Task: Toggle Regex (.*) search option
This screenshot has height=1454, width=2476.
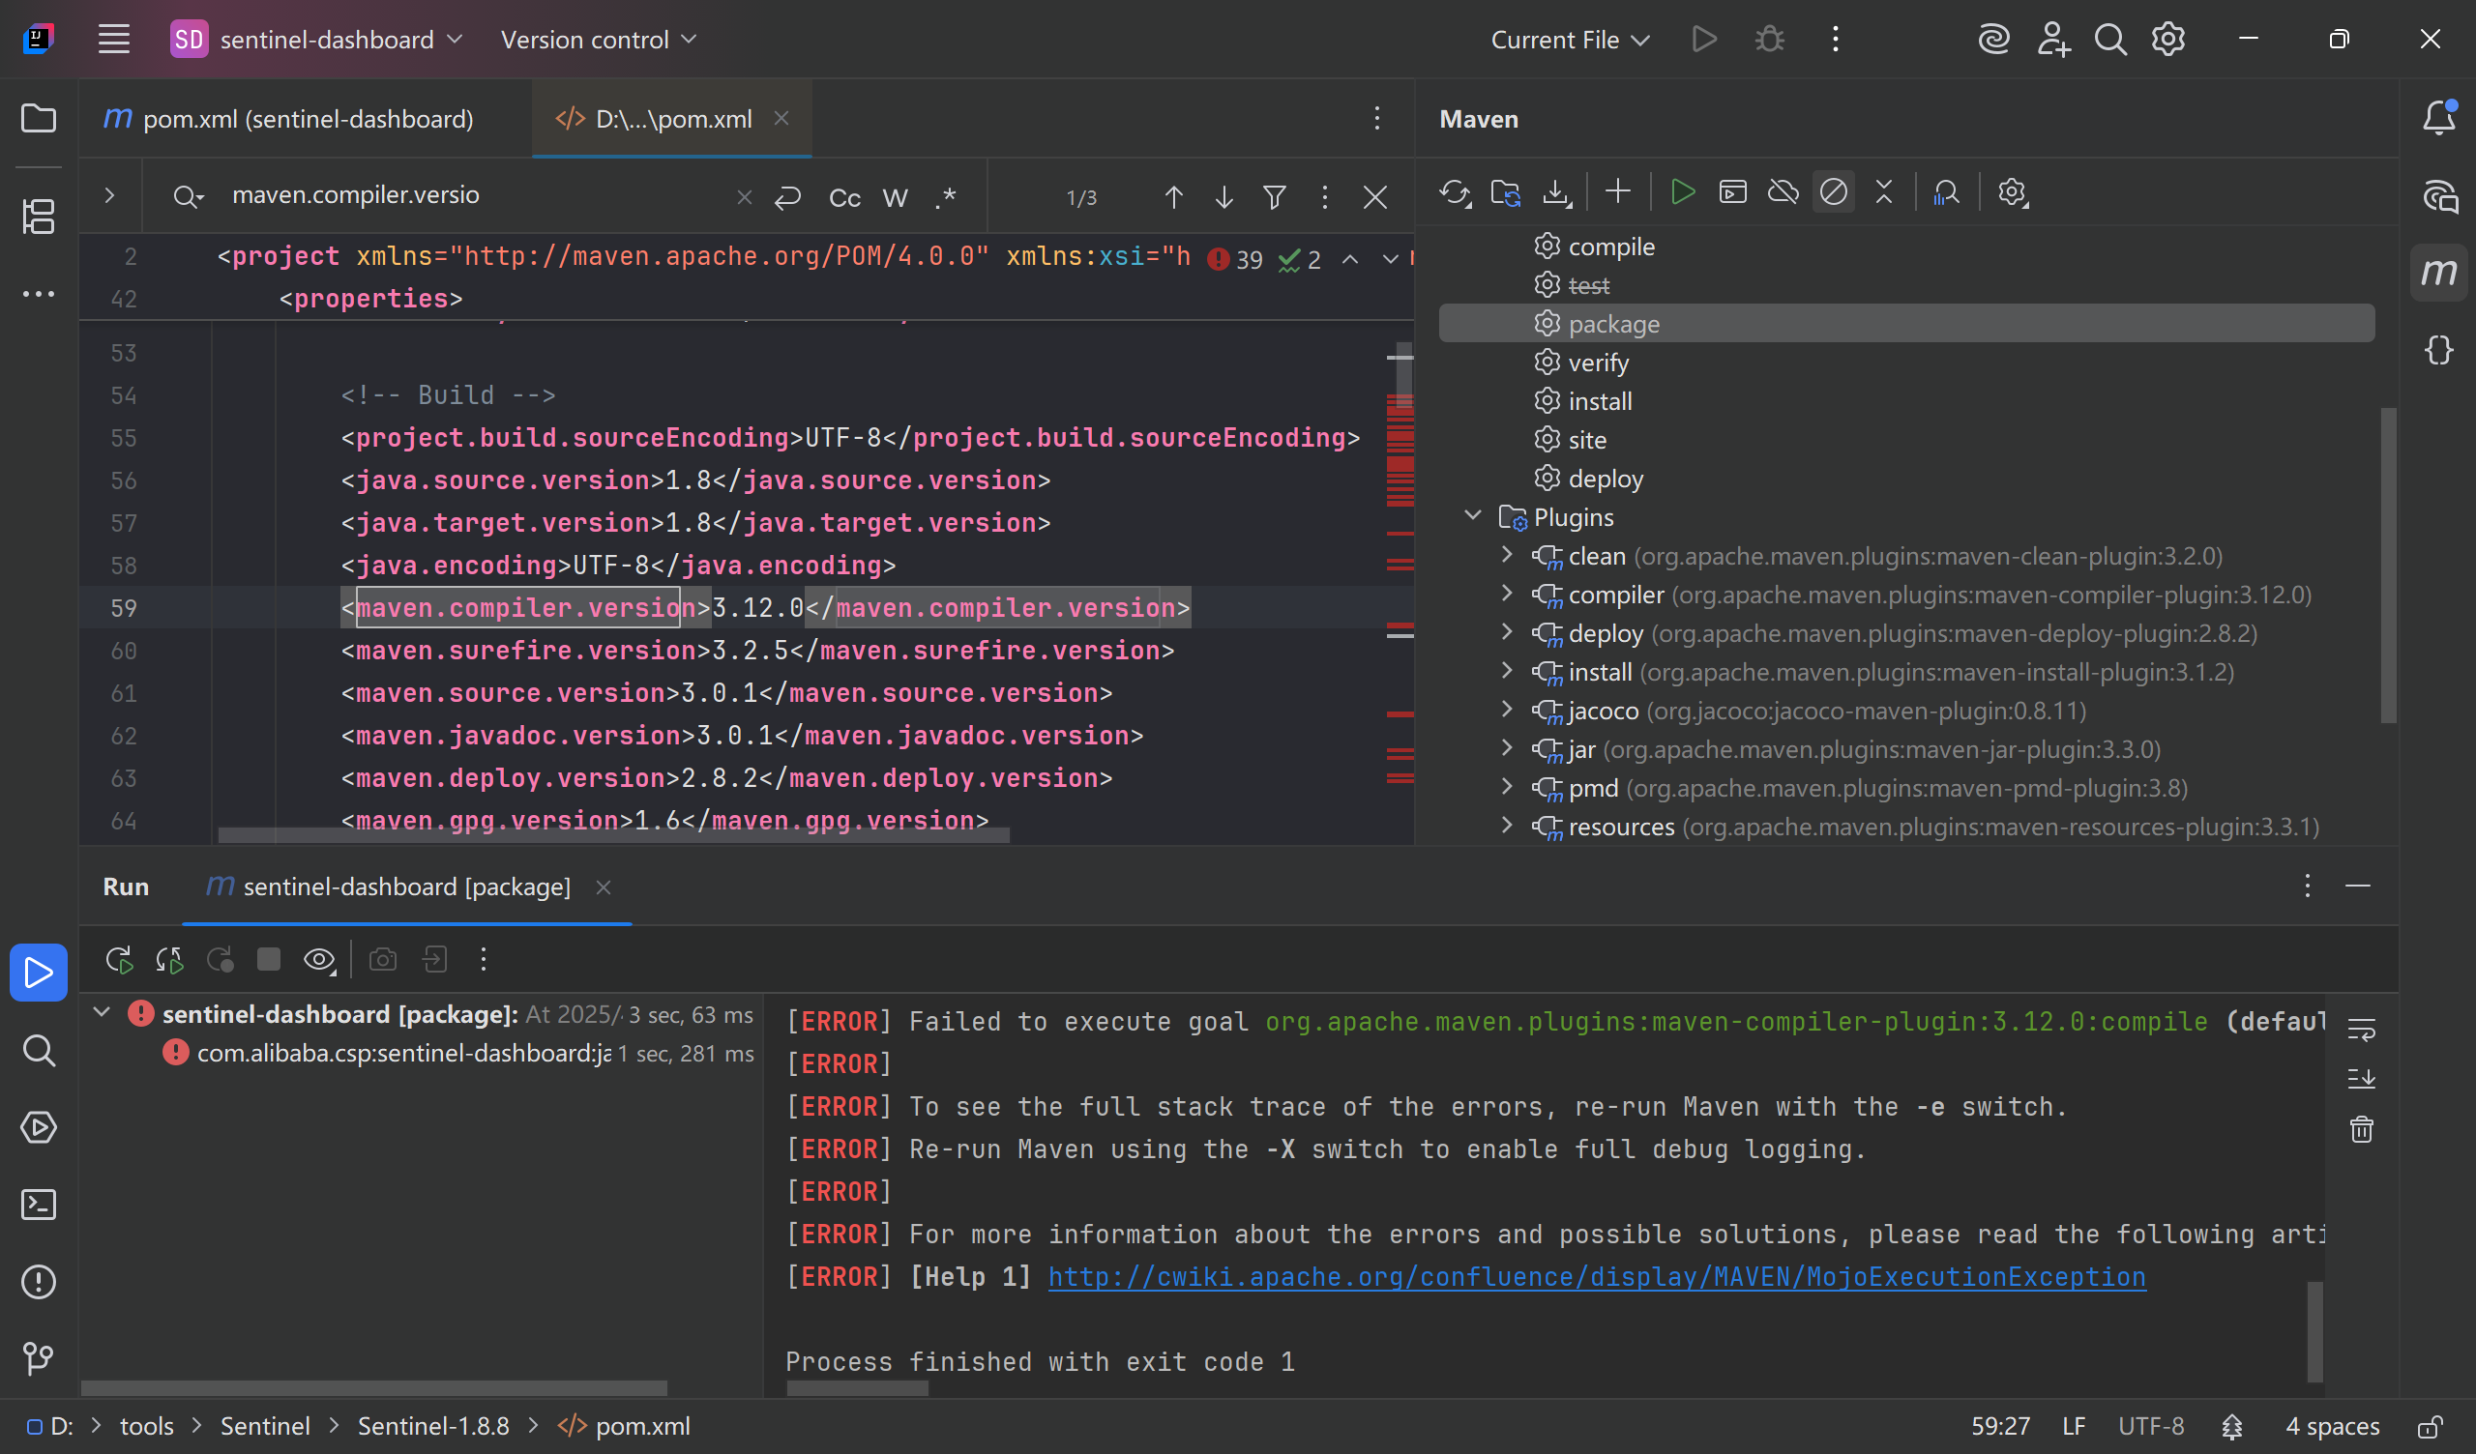Action: click(x=945, y=197)
